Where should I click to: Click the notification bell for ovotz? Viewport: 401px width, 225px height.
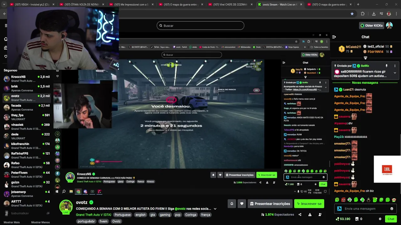(x=232, y=204)
